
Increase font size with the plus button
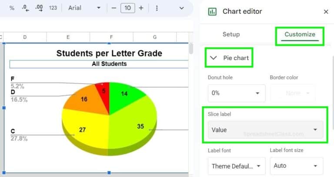141,8
